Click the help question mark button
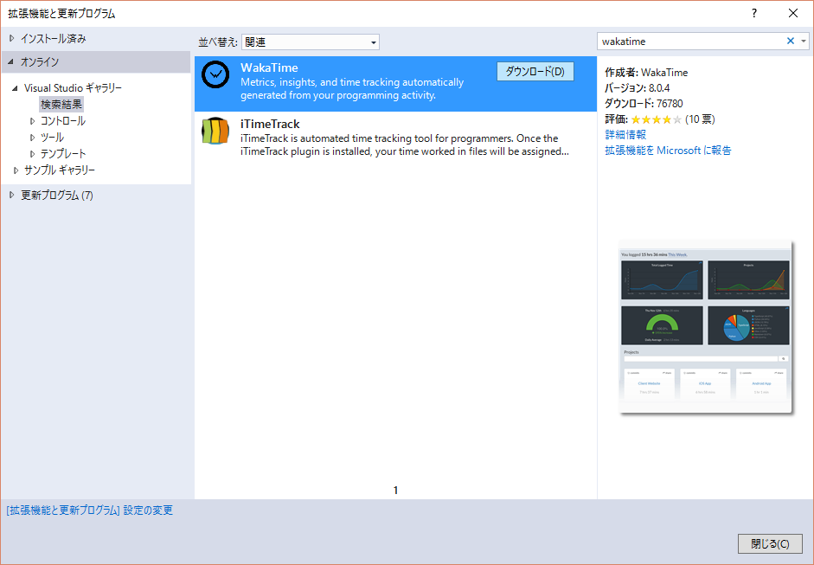The image size is (814, 565). 754,13
